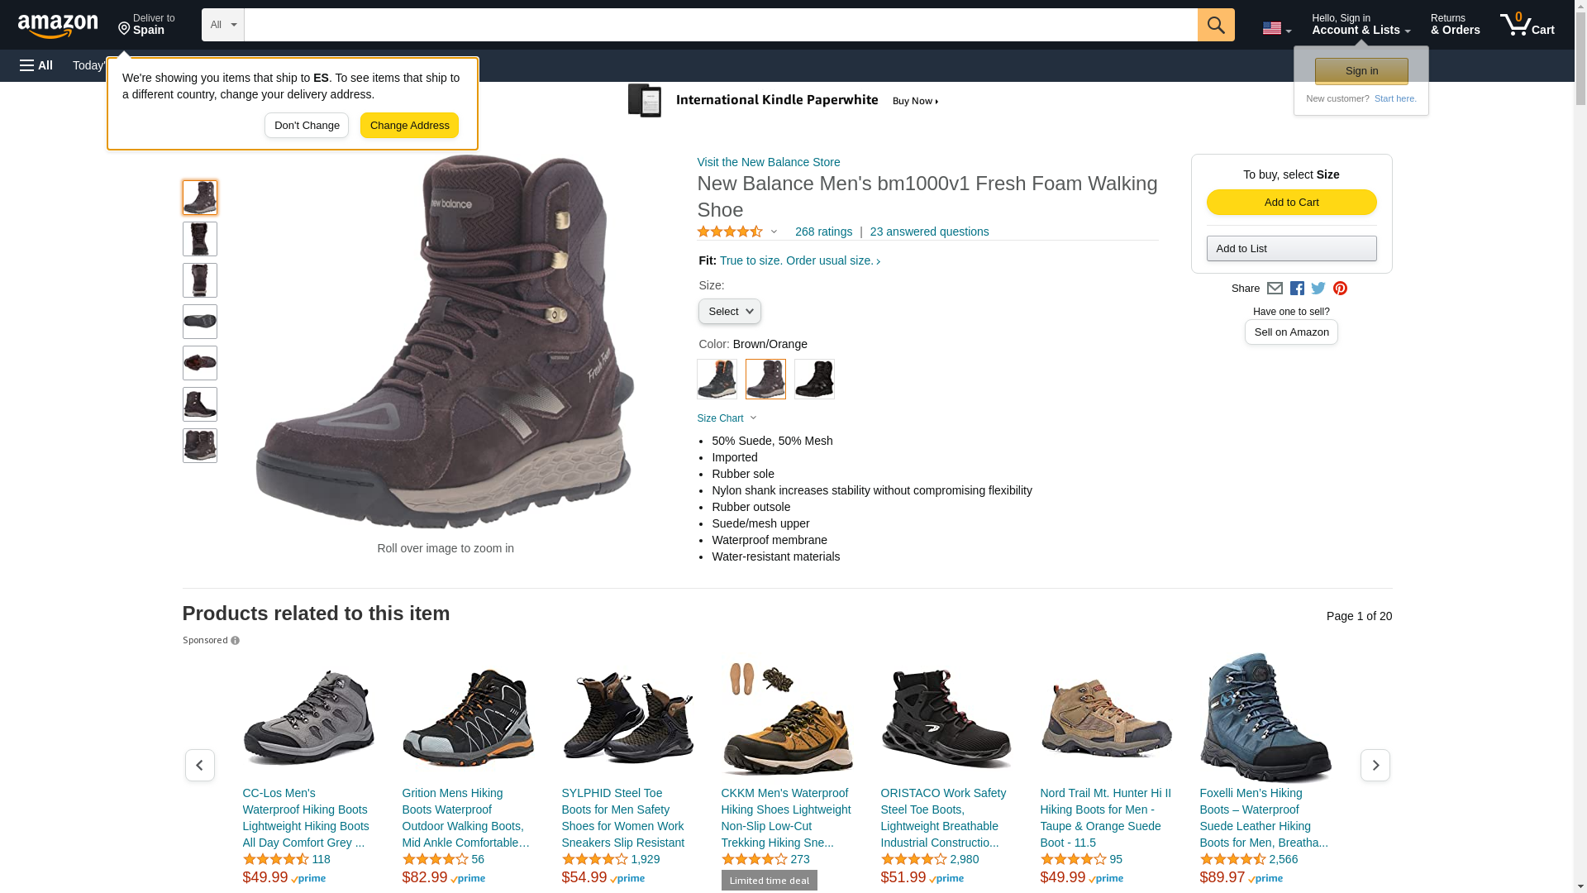
Task: Share product on Twitter icon
Action: [x=1318, y=289]
